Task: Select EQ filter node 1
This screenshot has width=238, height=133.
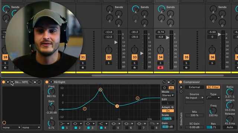Action: (85, 109)
